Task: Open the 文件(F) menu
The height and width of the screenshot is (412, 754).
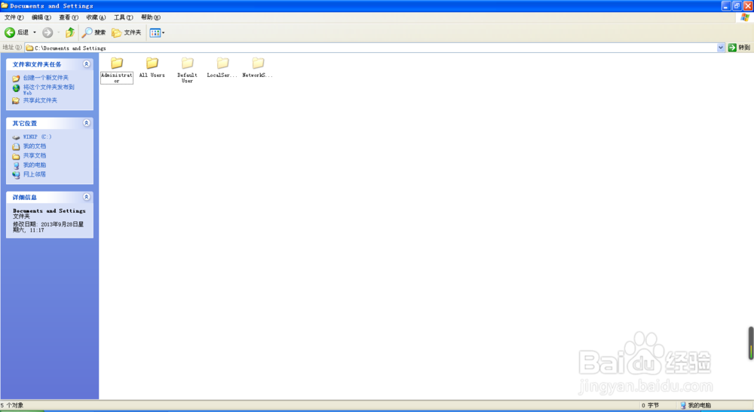Action: [14, 17]
